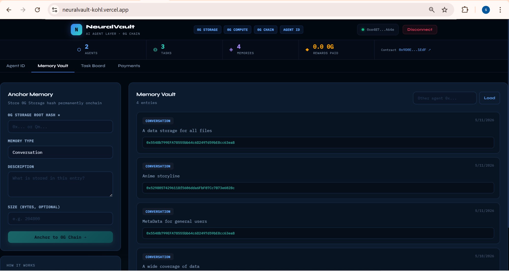The height and width of the screenshot is (271, 509).
Task: Click the Load button
Action: [489, 98]
